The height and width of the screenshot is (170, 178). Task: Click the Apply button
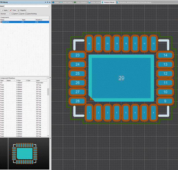[x=4, y=10]
